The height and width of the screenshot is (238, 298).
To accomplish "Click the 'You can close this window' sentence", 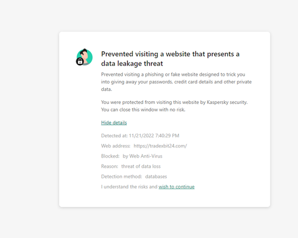I will click(x=143, y=110).
